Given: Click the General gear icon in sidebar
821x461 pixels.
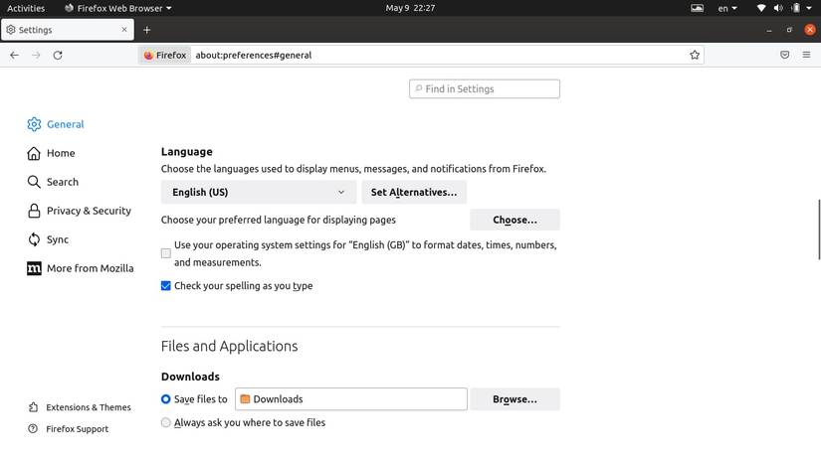Looking at the screenshot, I should point(34,124).
